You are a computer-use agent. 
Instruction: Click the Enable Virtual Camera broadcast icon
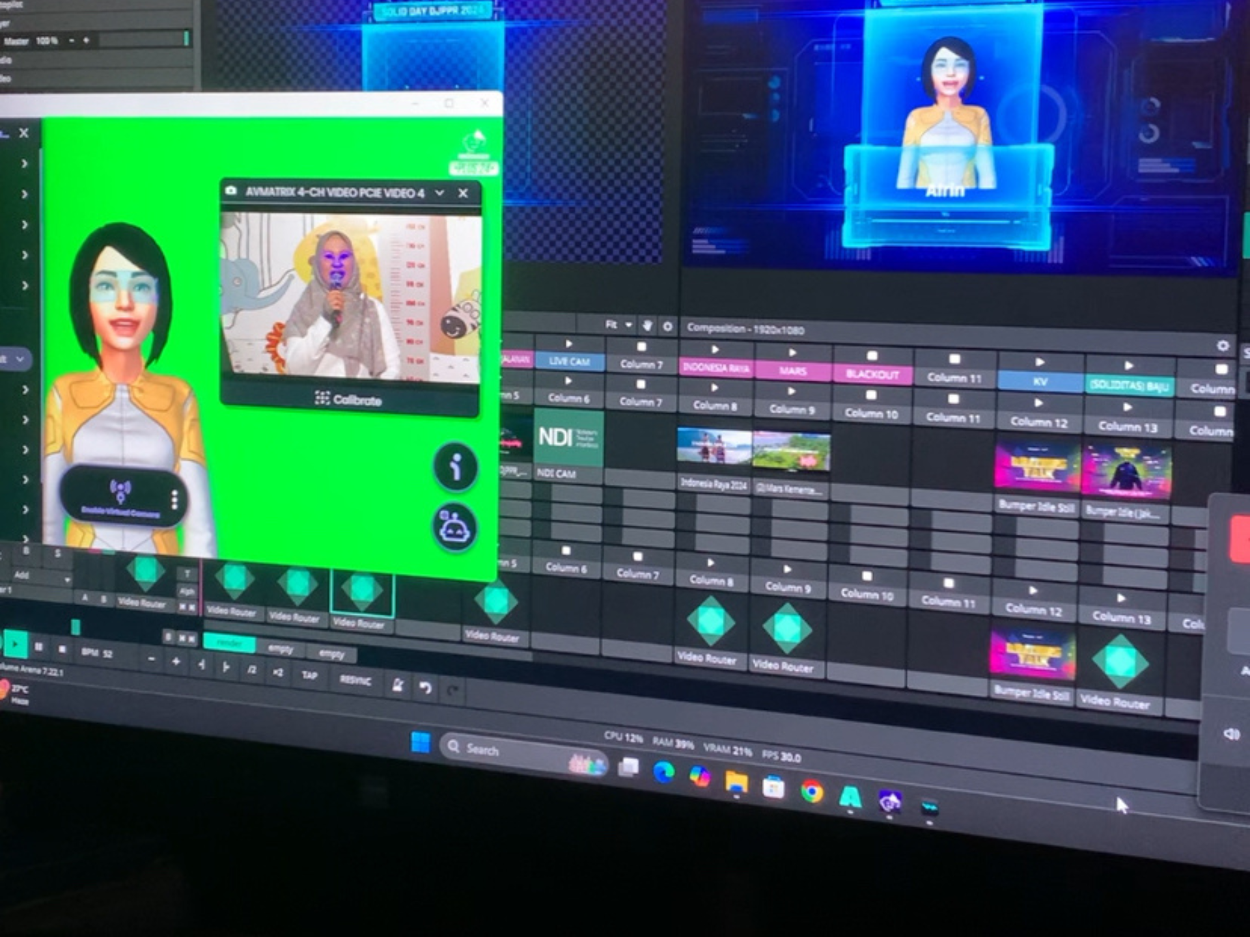(x=120, y=489)
